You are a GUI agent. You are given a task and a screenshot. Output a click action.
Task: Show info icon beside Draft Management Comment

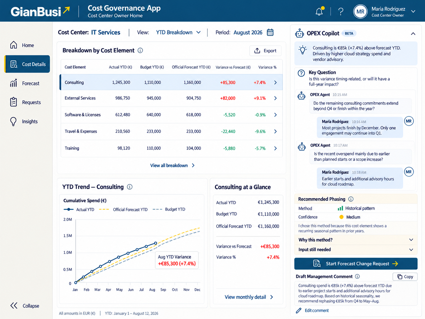tap(357, 276)
